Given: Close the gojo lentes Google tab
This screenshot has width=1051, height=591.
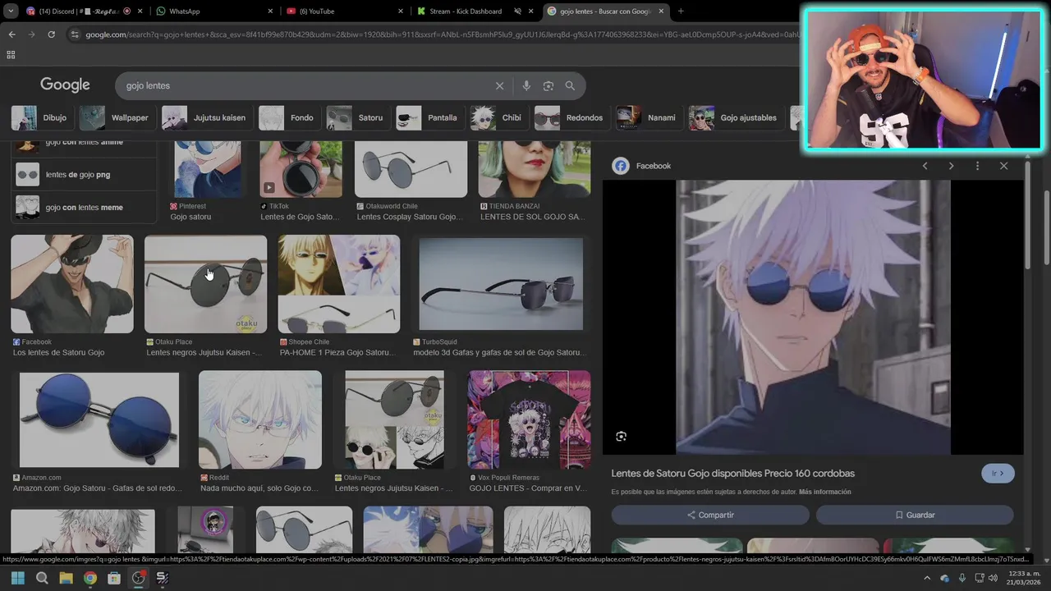Looking at the screenshot, I should tap(663, 11).
